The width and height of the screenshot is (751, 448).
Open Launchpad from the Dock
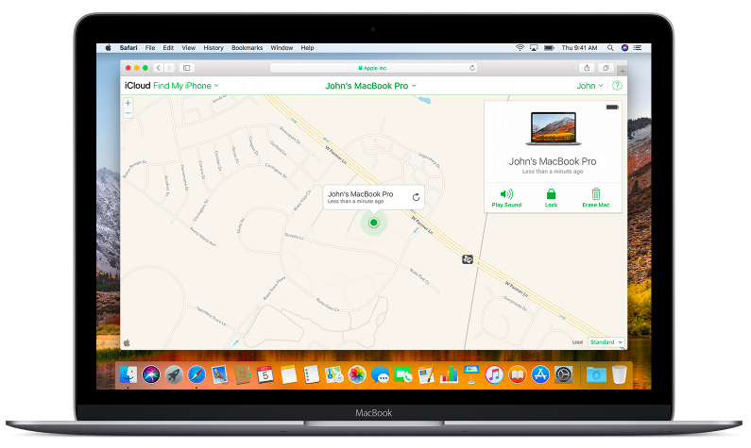pos(174,374)
